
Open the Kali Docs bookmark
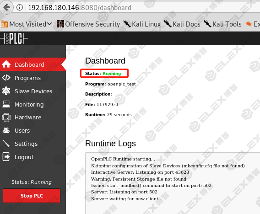pyautogui.click(x=182, y=24)
